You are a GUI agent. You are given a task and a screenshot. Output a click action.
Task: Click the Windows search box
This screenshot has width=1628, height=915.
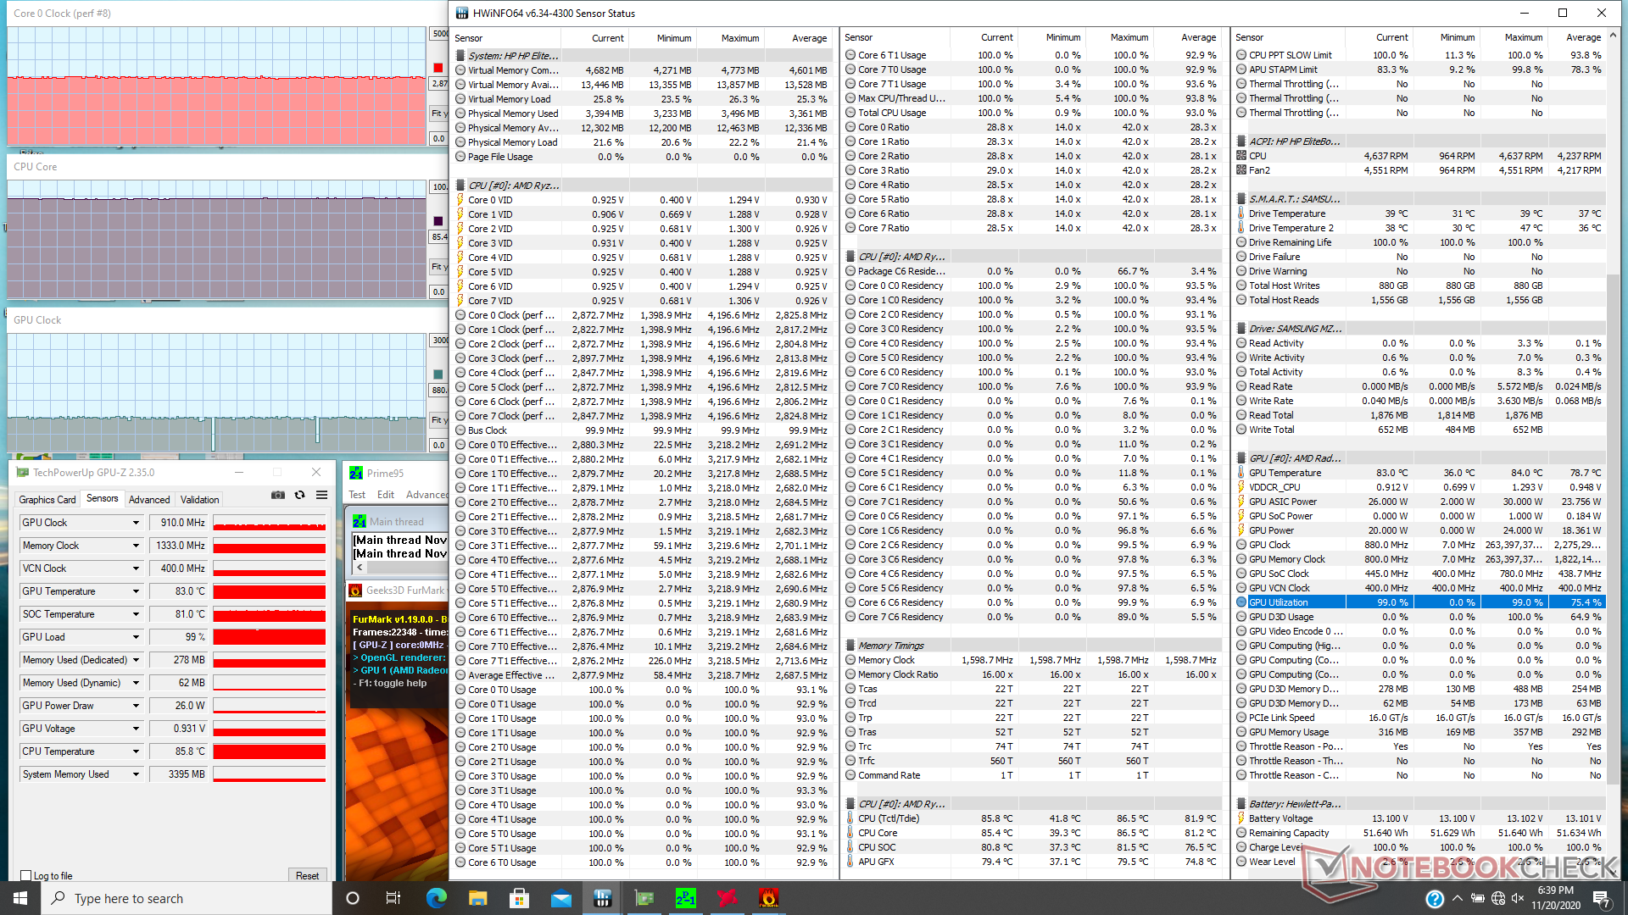click(187, 898)
